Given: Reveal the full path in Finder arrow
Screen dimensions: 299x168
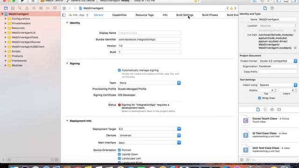Looking at the screenshot, I should (x=295, y=48).
